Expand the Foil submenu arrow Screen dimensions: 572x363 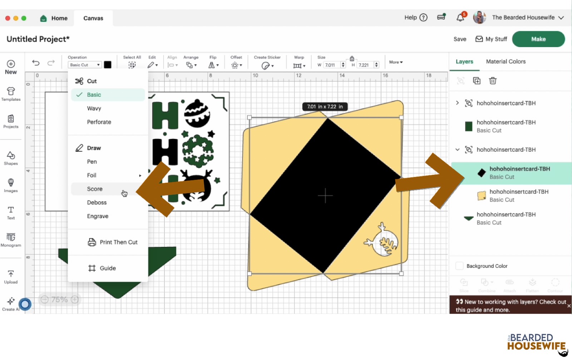[x=140, y=175]
